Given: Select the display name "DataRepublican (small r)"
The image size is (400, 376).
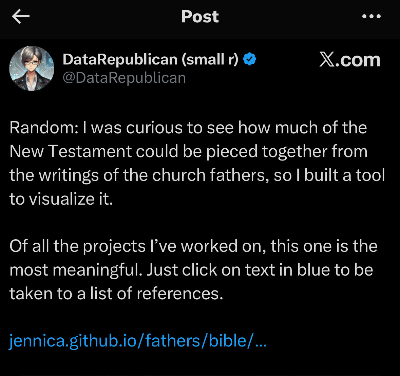Looking at the screenshot, I should [x=150, y=59].
